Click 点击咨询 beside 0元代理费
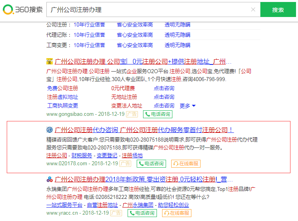 point(164,88)
